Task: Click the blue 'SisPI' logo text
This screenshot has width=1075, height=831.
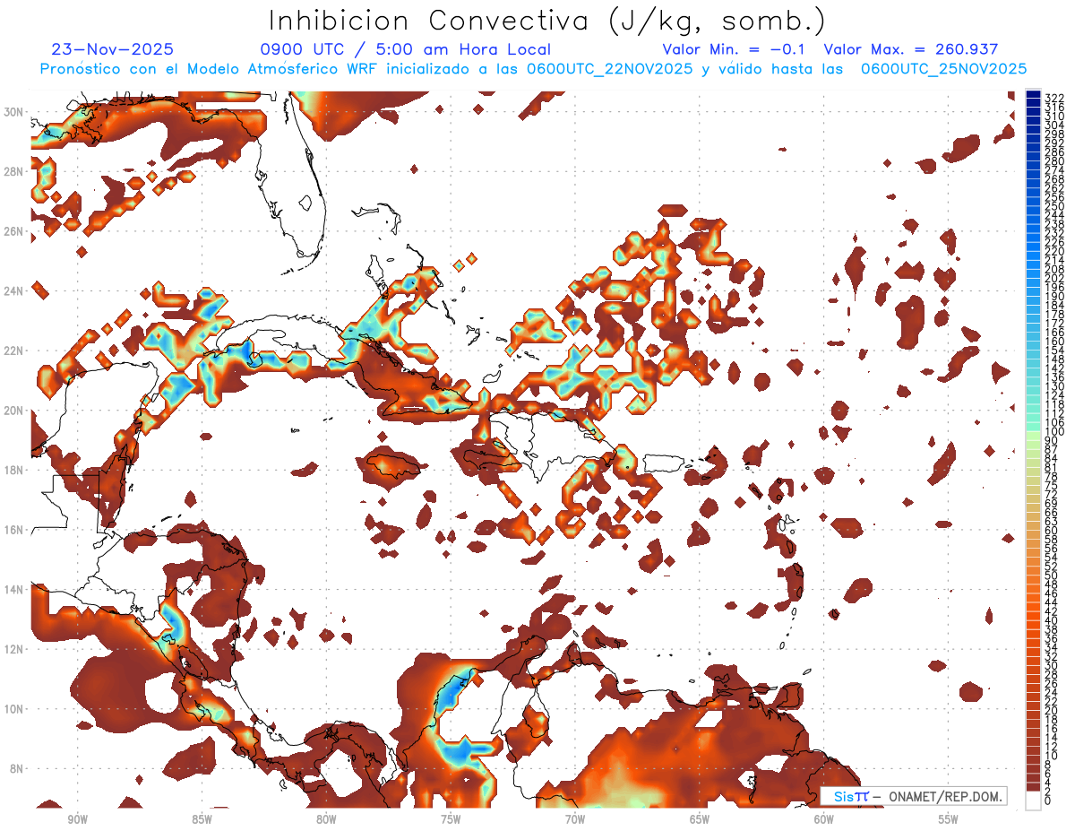Action: click(850, 796)
